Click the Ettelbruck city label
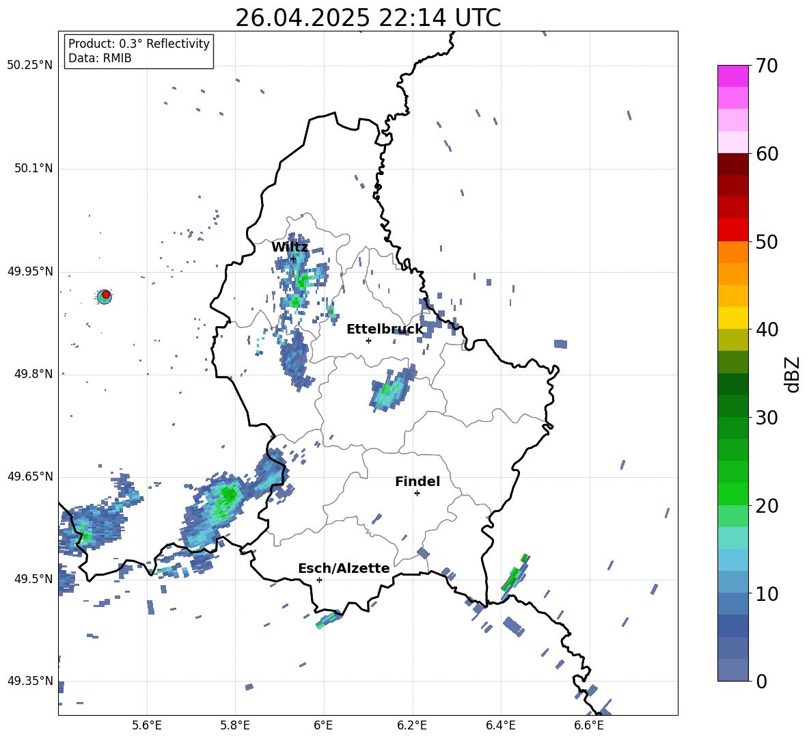This screenshot has width=809, height=739. (x=385, y=330)
